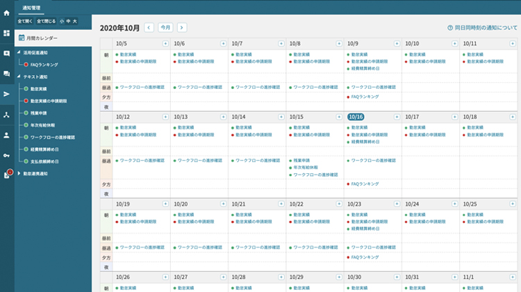Image resolution: width=521 pixels, height=292 pixels.
Task: Select the paper-plane send icon in sidebar
Action: pos(7,94)
